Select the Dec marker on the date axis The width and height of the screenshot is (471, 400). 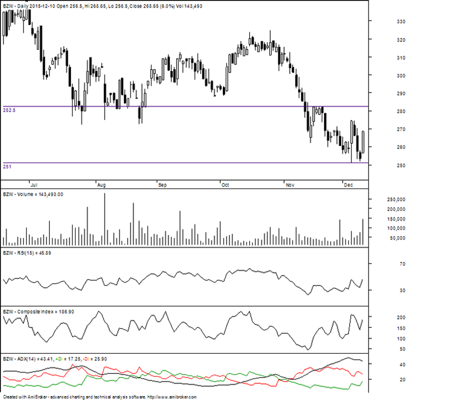pyautogui.click(x=348, y=184)
